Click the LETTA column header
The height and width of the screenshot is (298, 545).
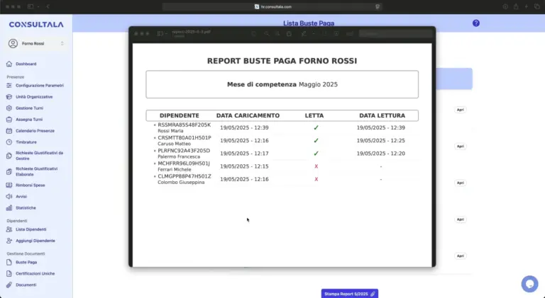314,116
